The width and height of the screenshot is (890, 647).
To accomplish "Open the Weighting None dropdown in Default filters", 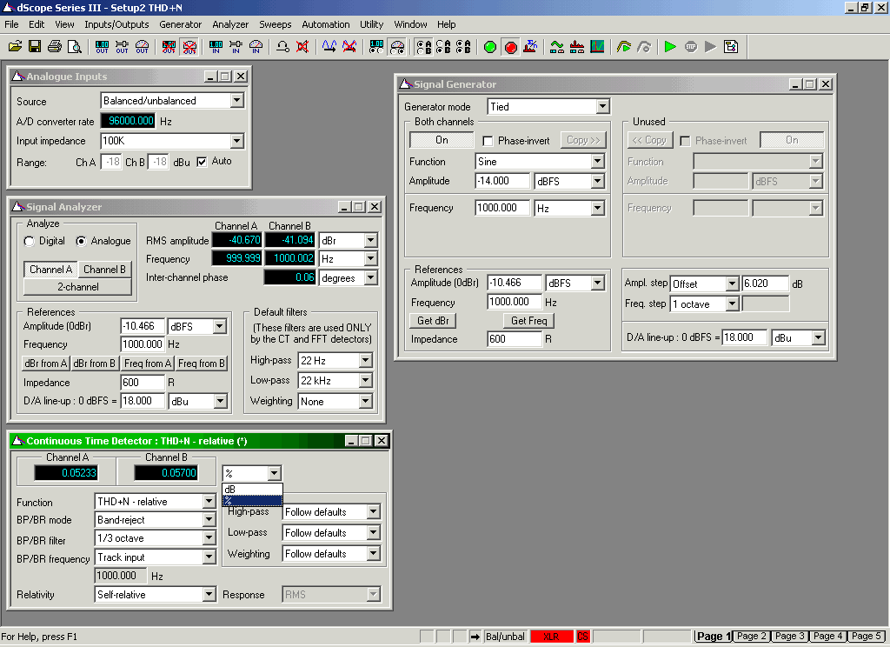I will click(x=366, y=401).
